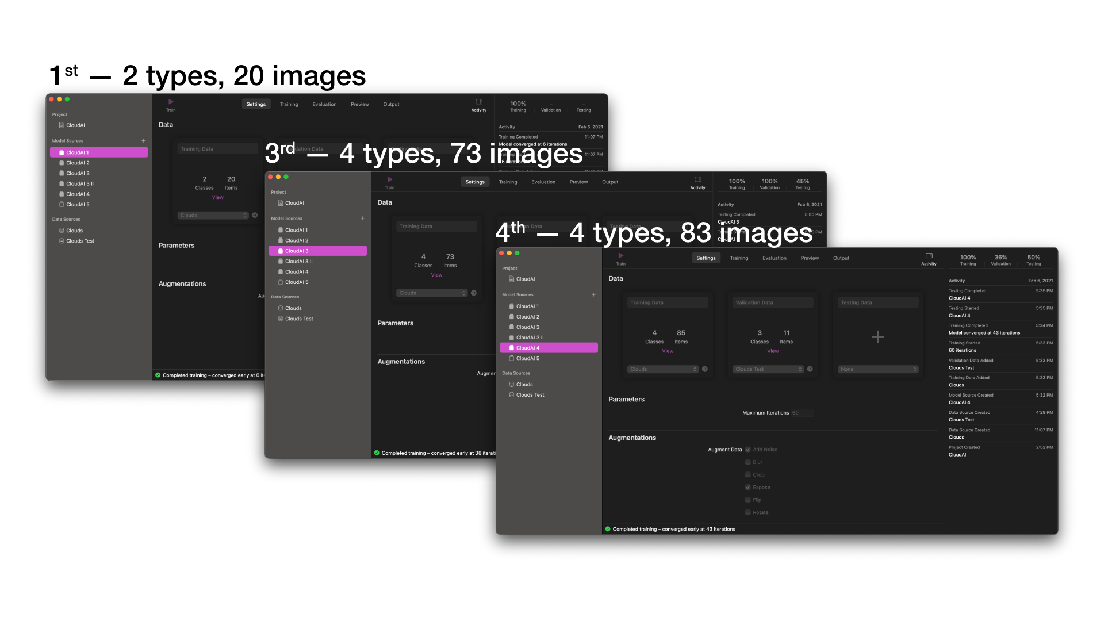Switch to Training tab in middle window
The height and width of the screenshot is (621, 1104).
point(508,182)
